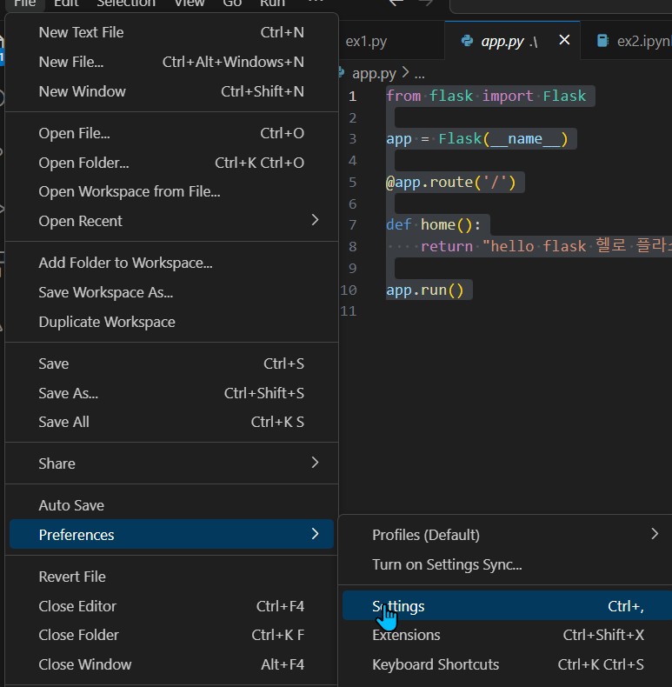Expand Open Recent submenu

pyautogui.click(x=171, y=221)
